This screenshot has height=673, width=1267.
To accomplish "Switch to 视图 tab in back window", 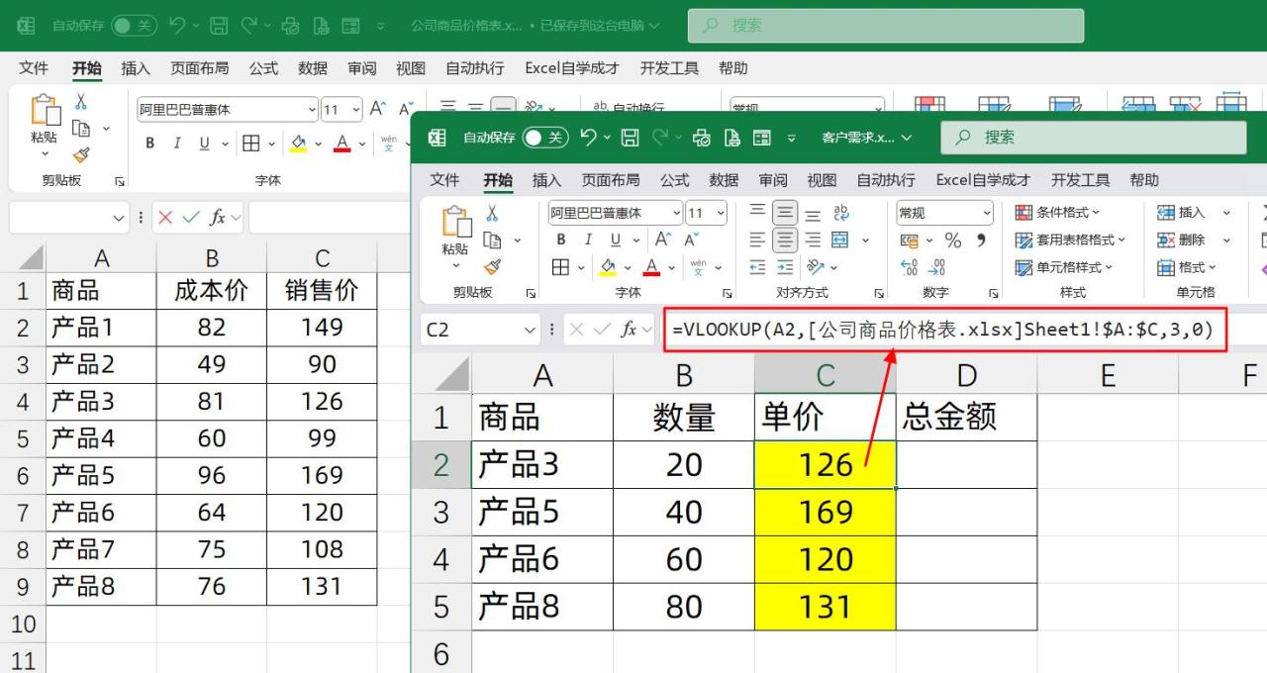I will click(411, 68).
